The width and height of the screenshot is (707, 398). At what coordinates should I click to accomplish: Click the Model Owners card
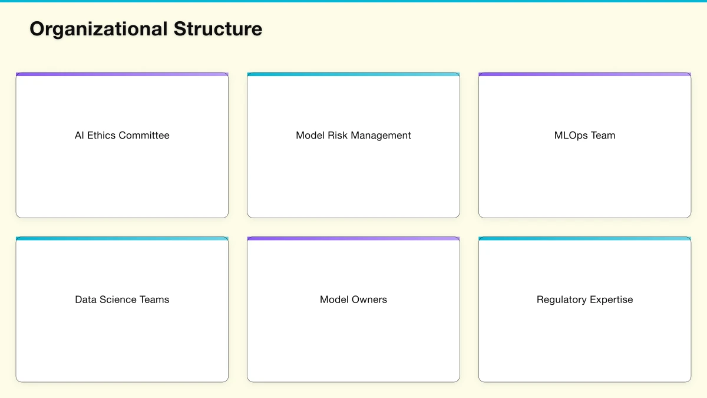tap(353, 309)
